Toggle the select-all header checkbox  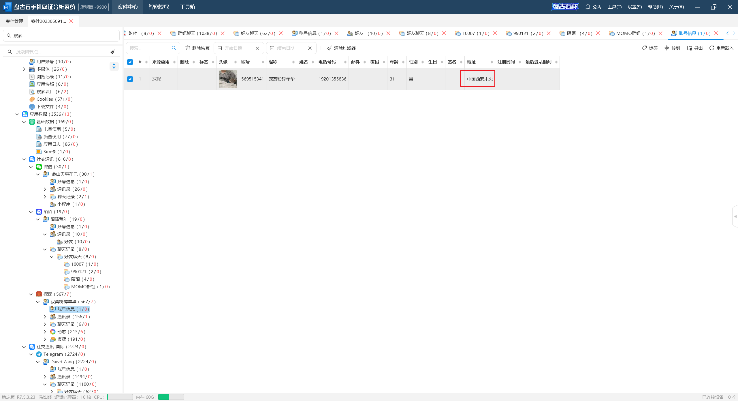130,62
